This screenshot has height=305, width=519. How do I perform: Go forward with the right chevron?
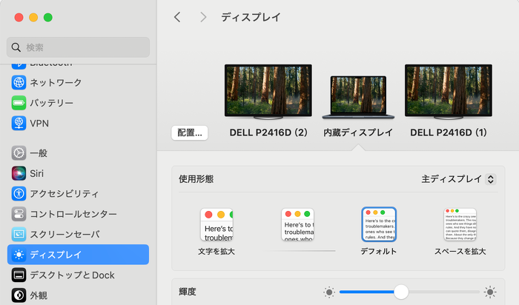click(203, 17)
